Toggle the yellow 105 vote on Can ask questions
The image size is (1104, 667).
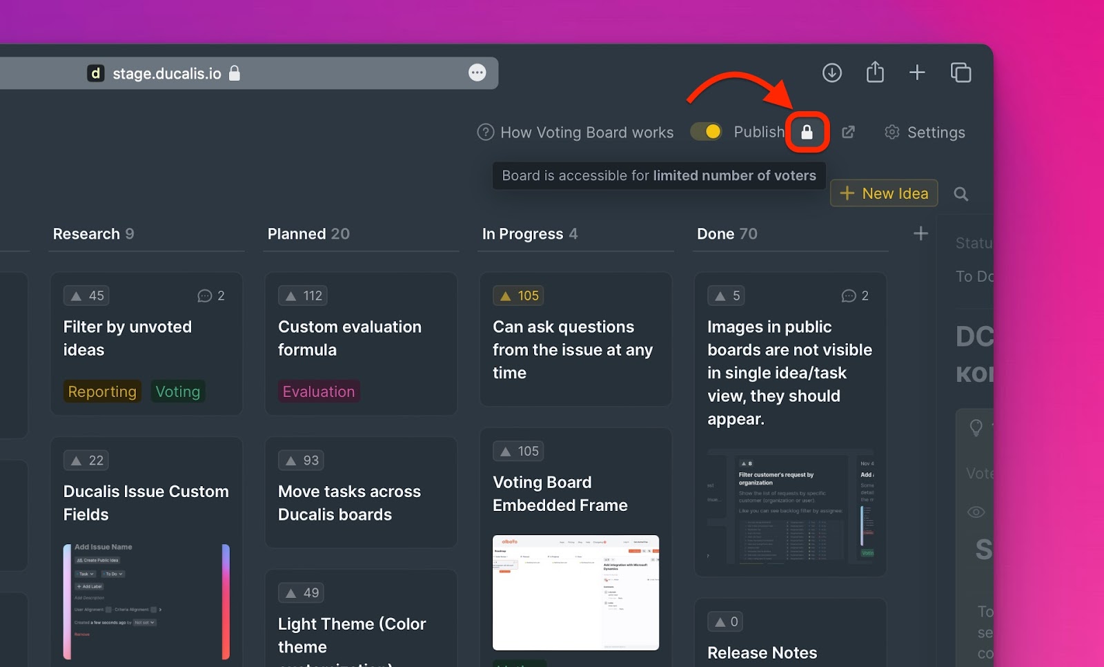tap(518, 296)
